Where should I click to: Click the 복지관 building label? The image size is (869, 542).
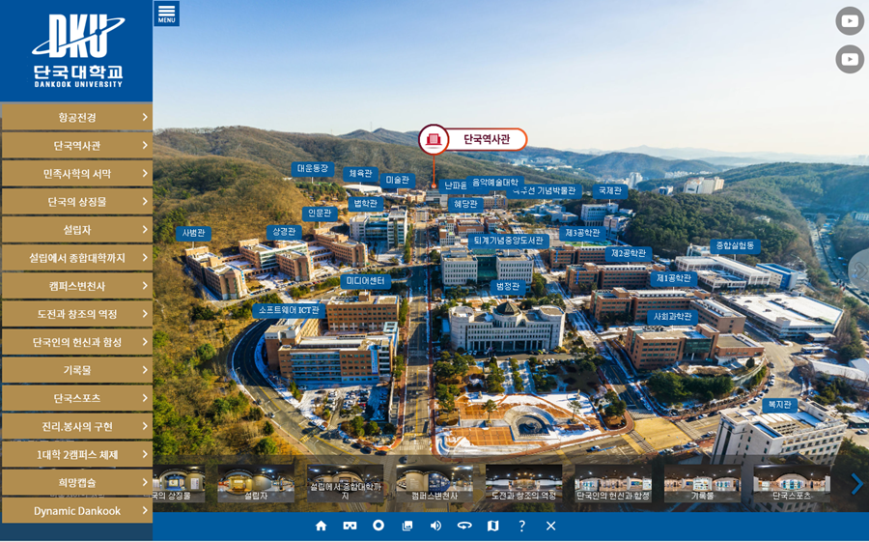780,405
